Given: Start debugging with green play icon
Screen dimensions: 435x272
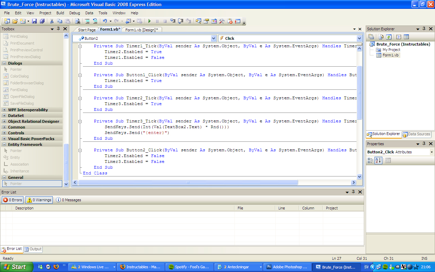Looking at the screenshot, I should pos(149,21).
